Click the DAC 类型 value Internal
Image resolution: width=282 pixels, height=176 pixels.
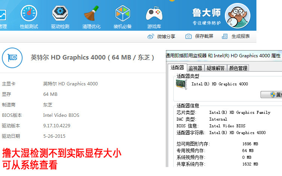[x=218, y=119]
